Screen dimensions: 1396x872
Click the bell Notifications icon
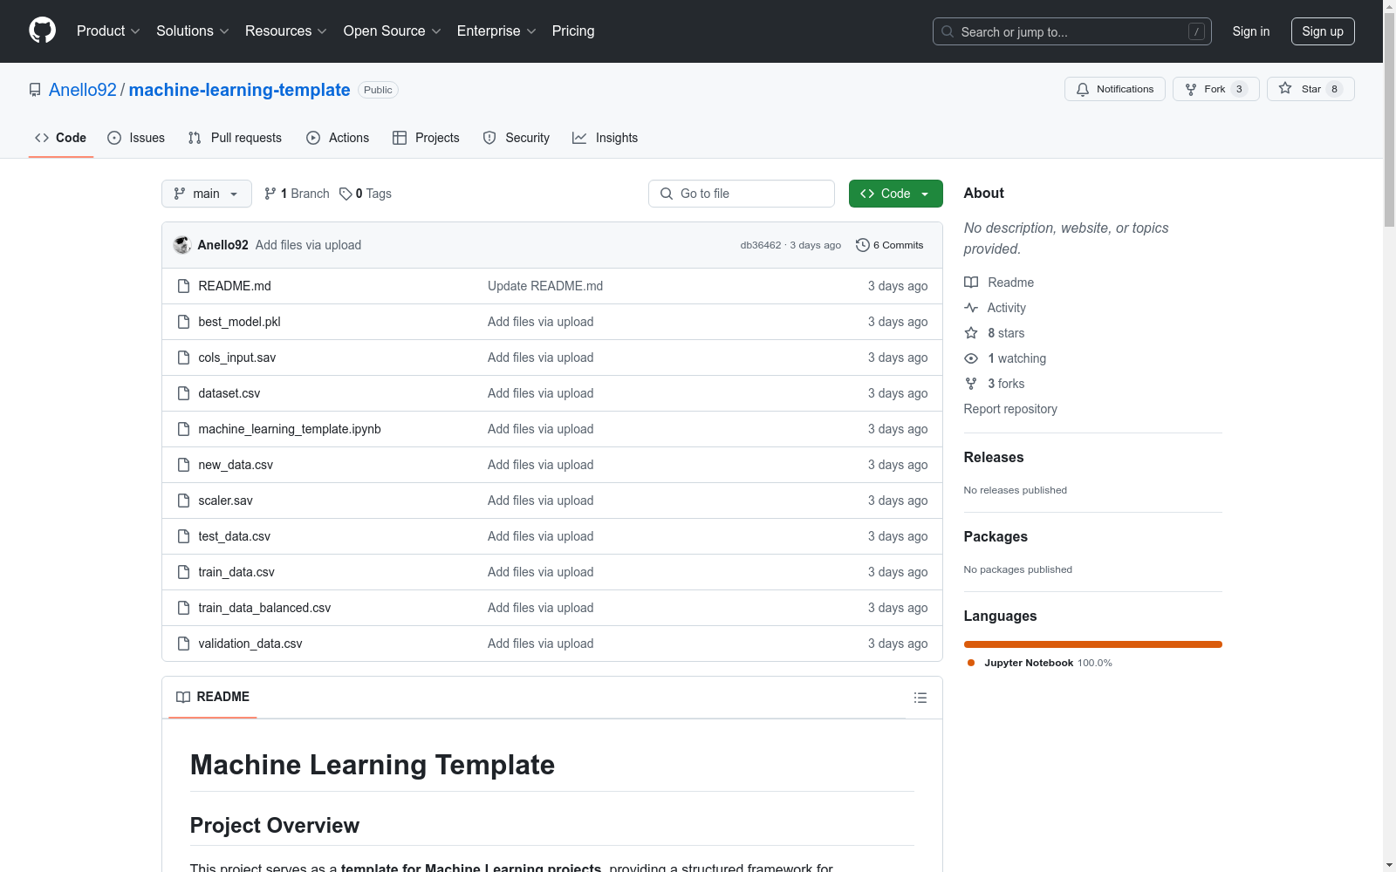1083,89
